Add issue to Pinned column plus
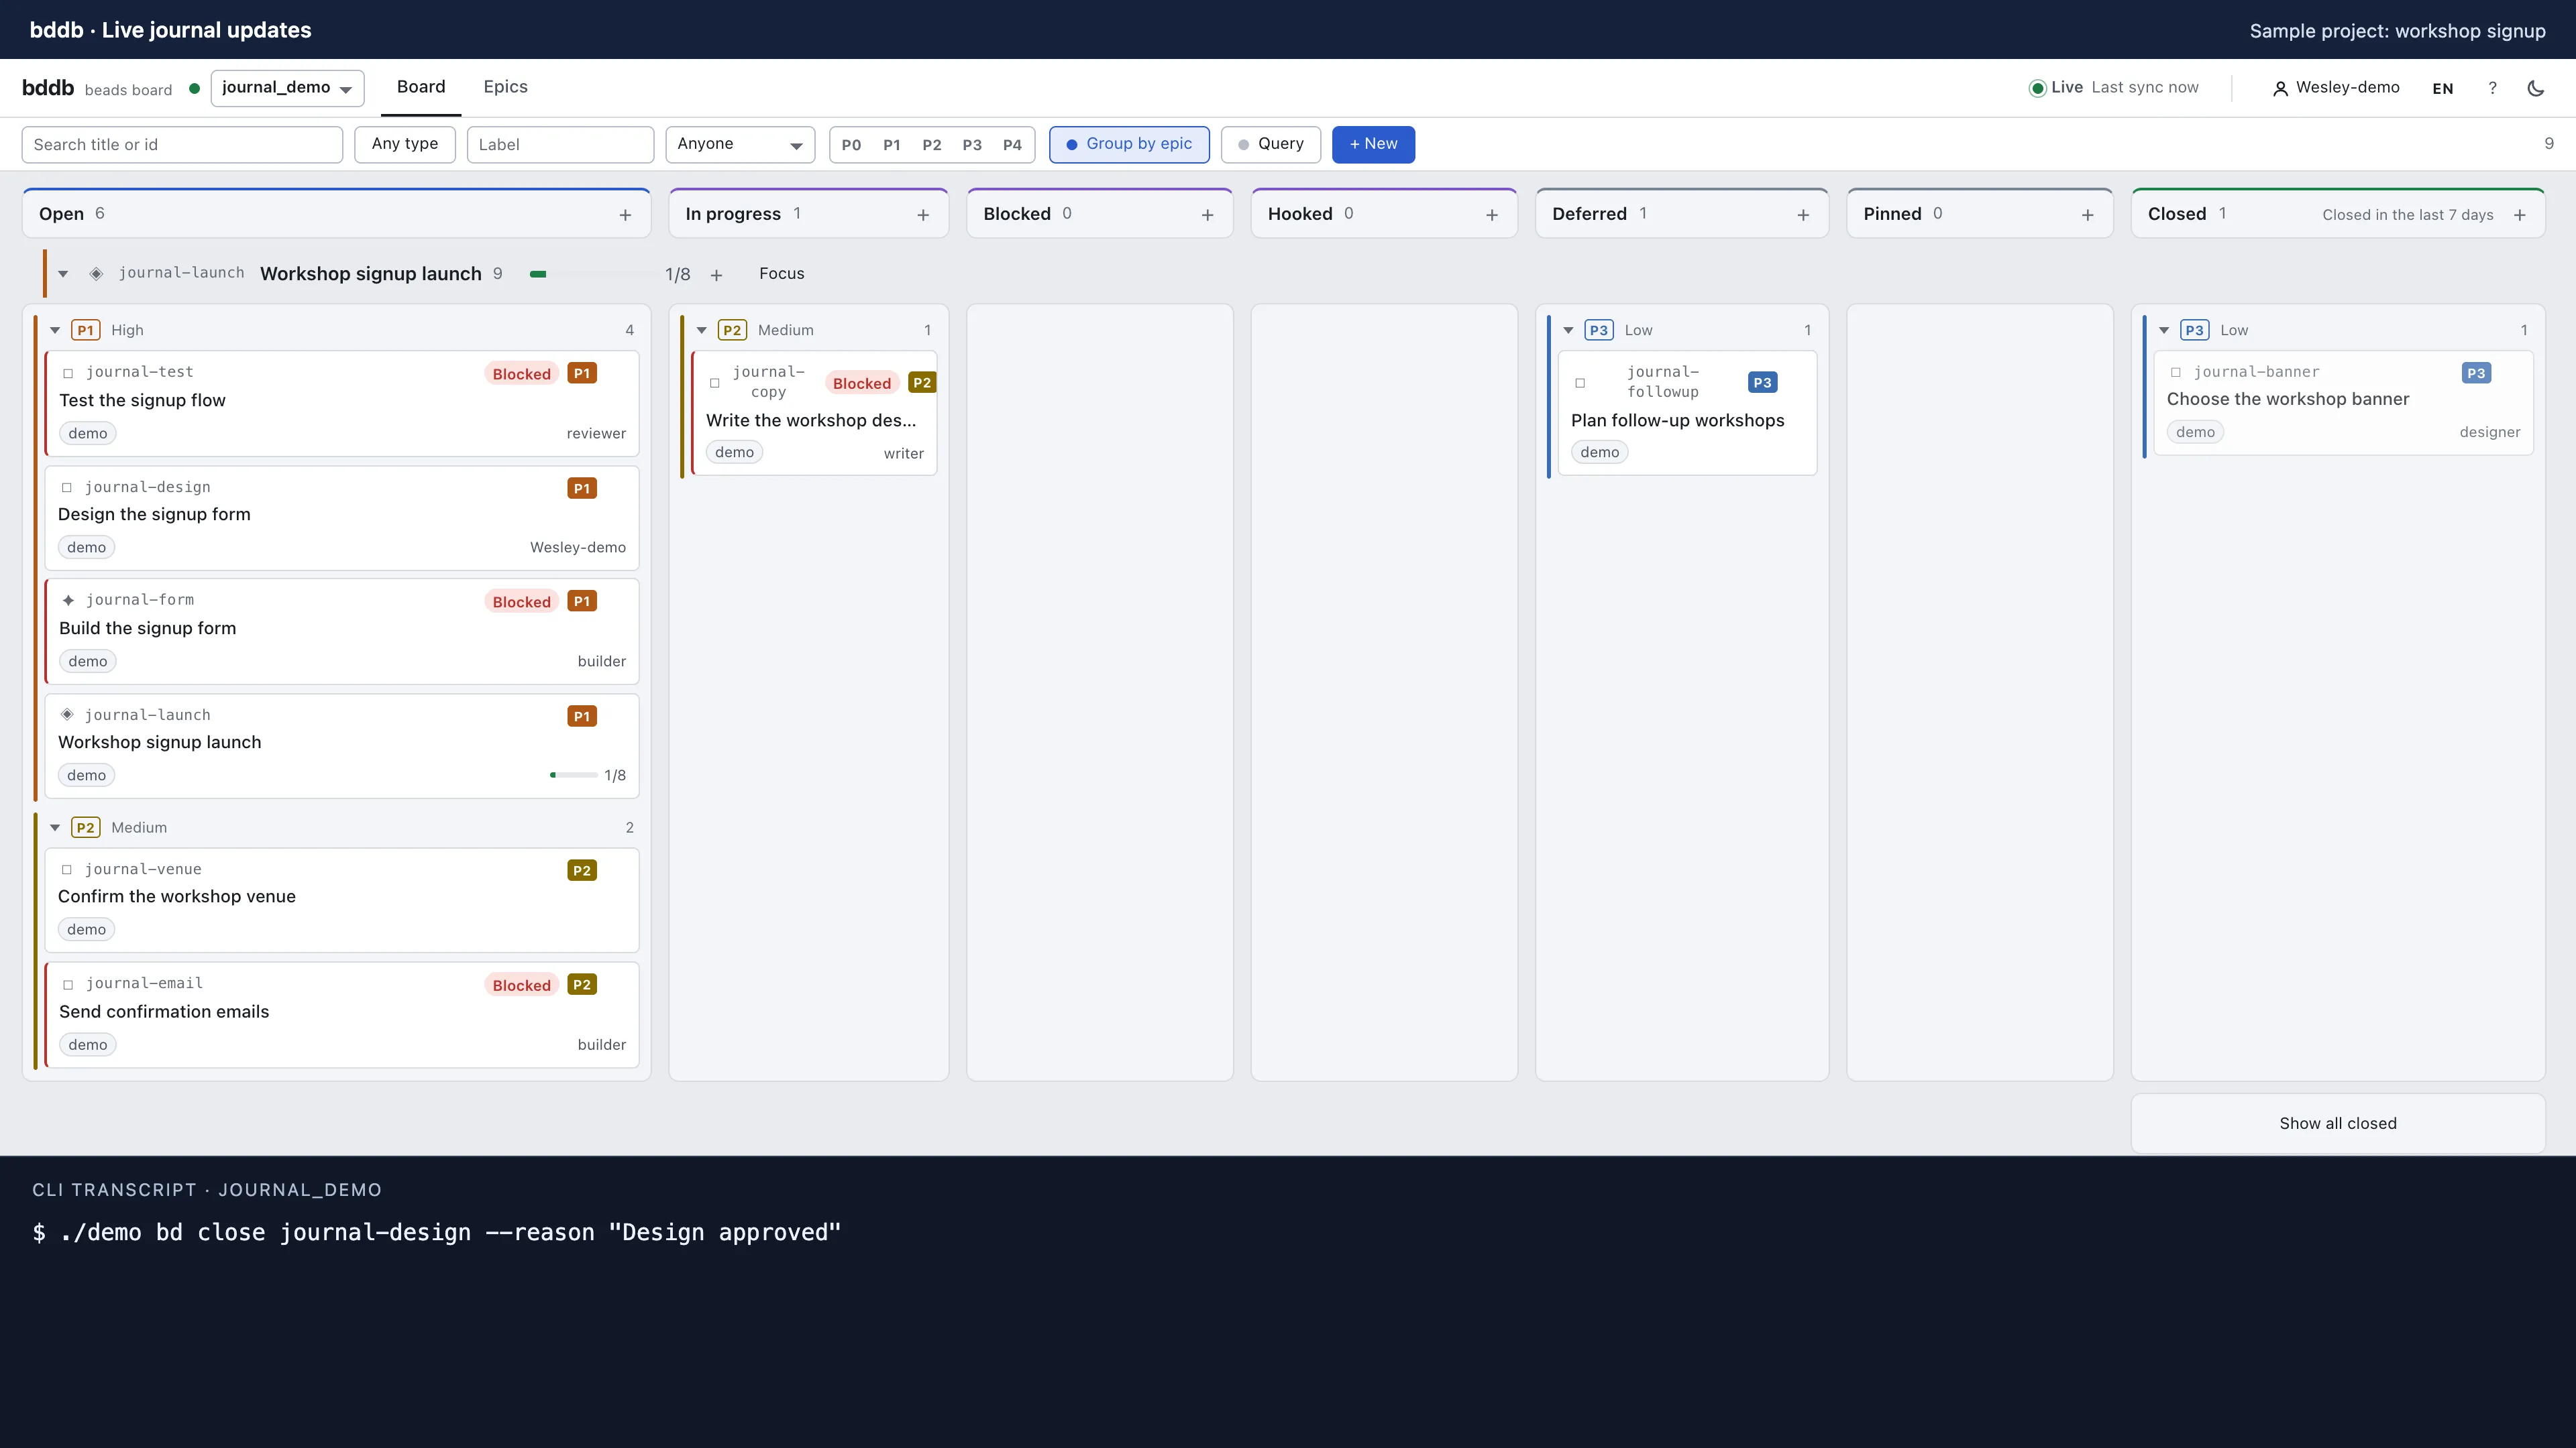2576x1448 pixels. point(2087,215)
